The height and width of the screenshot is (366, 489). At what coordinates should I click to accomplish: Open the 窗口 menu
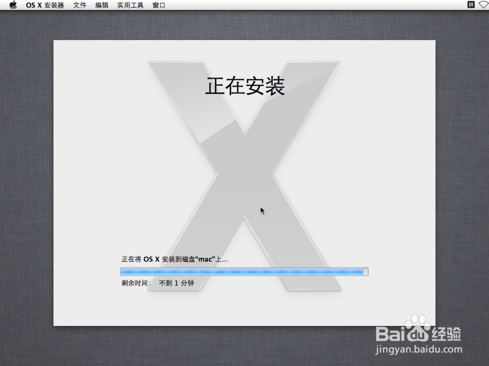pos(158,5)
